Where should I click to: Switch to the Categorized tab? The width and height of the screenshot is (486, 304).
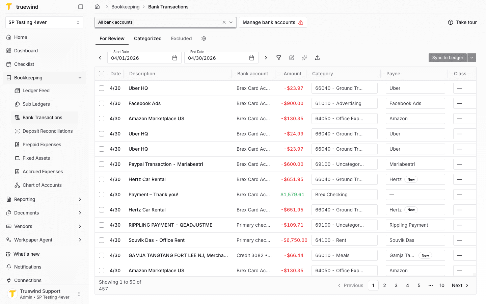click(148, 39)
